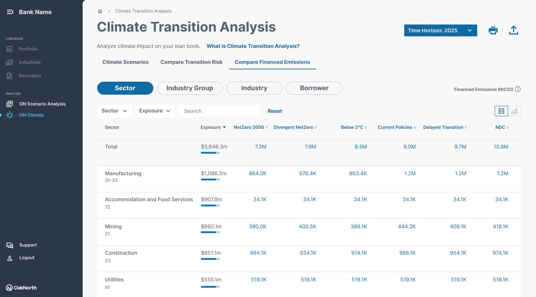Open the Financed Emissions info icon
Screen dimensions: 536x297
point(518,89)
